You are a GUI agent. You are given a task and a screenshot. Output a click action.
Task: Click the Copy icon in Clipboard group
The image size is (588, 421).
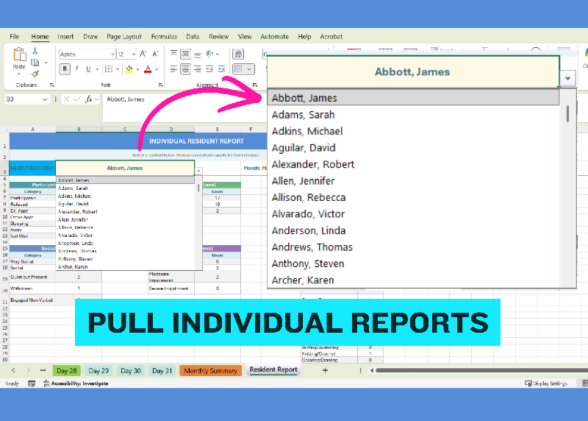click(x=35, y=63)
